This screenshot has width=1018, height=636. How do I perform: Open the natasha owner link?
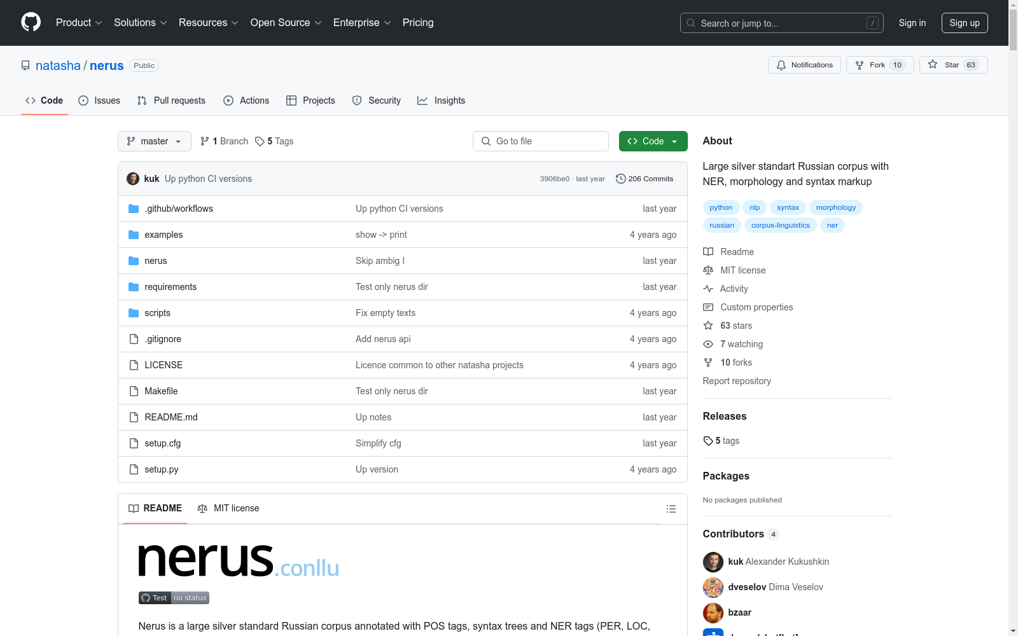[x=58, y=66]
